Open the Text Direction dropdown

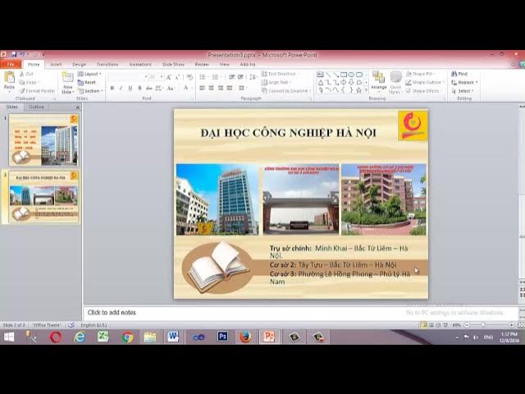pos(281,74)
